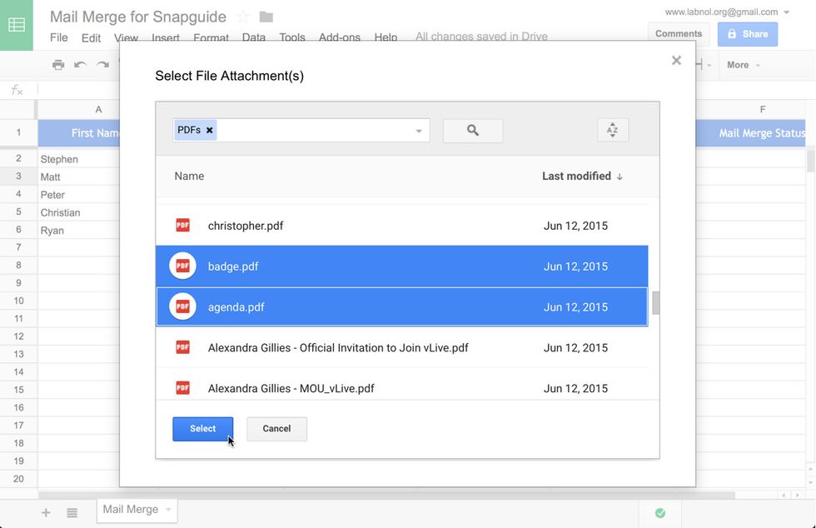This screenshot has height=528, width=816.
Task: Click the PDF icon next to badge.pdf
Action: tap(182, 265)
